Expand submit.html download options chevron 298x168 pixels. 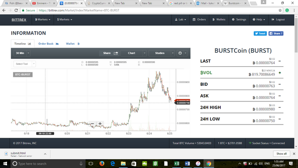click(x=45, y=154)
